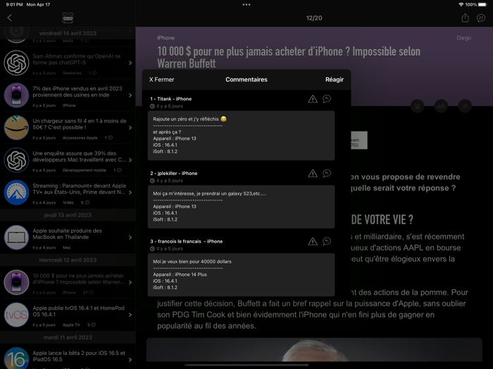Tap the Commentaires panel title
The image size is (493, 369).
coord(246,79)
